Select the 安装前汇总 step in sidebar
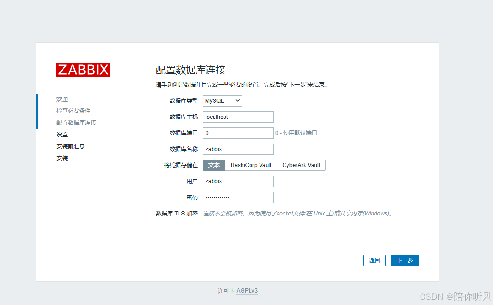The image size is (493, 305). click(x=71, y=146)
